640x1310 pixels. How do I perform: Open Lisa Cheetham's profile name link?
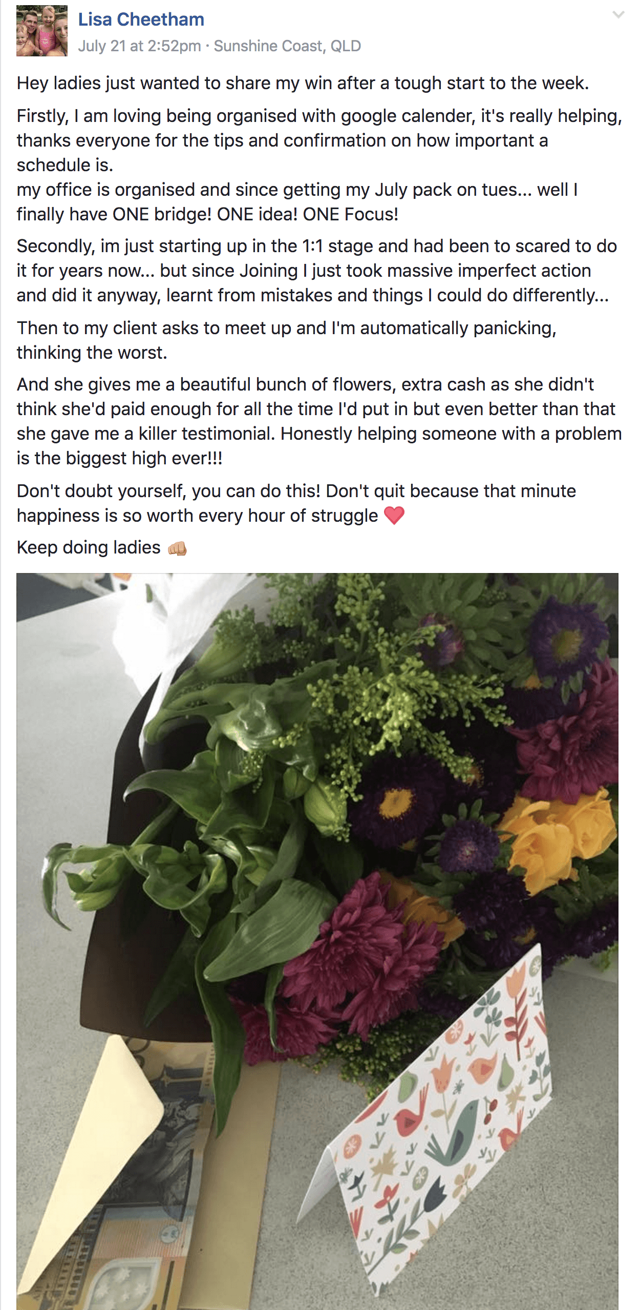click(x=141, y=19)
